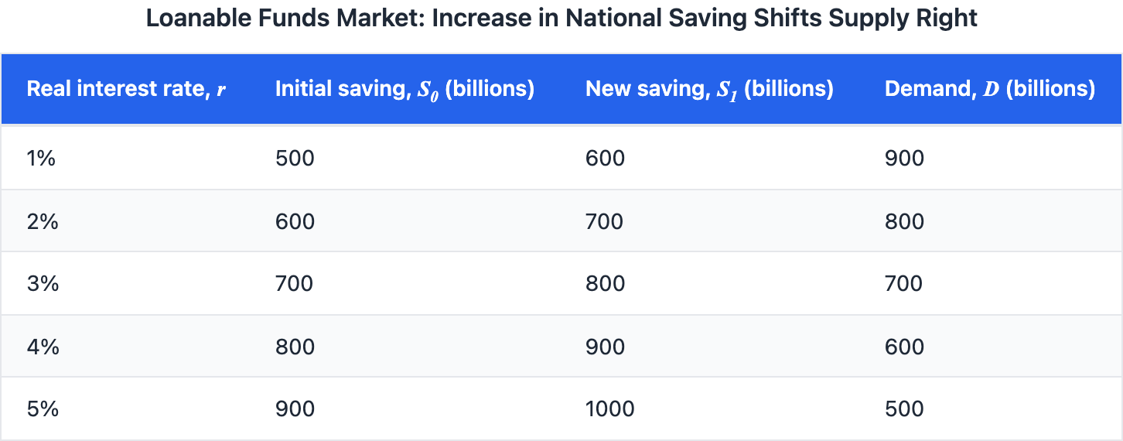Select the Initial saving S0 column header
This screenshot has width=1123, height=441.
click(x=404, y=89)
